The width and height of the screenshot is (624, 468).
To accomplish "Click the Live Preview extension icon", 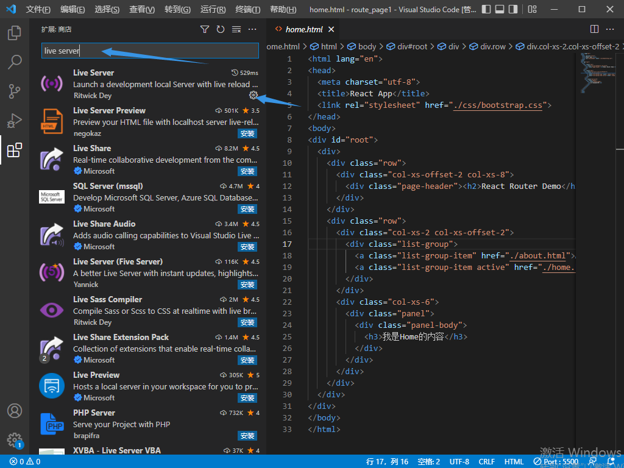I will 52,386.
